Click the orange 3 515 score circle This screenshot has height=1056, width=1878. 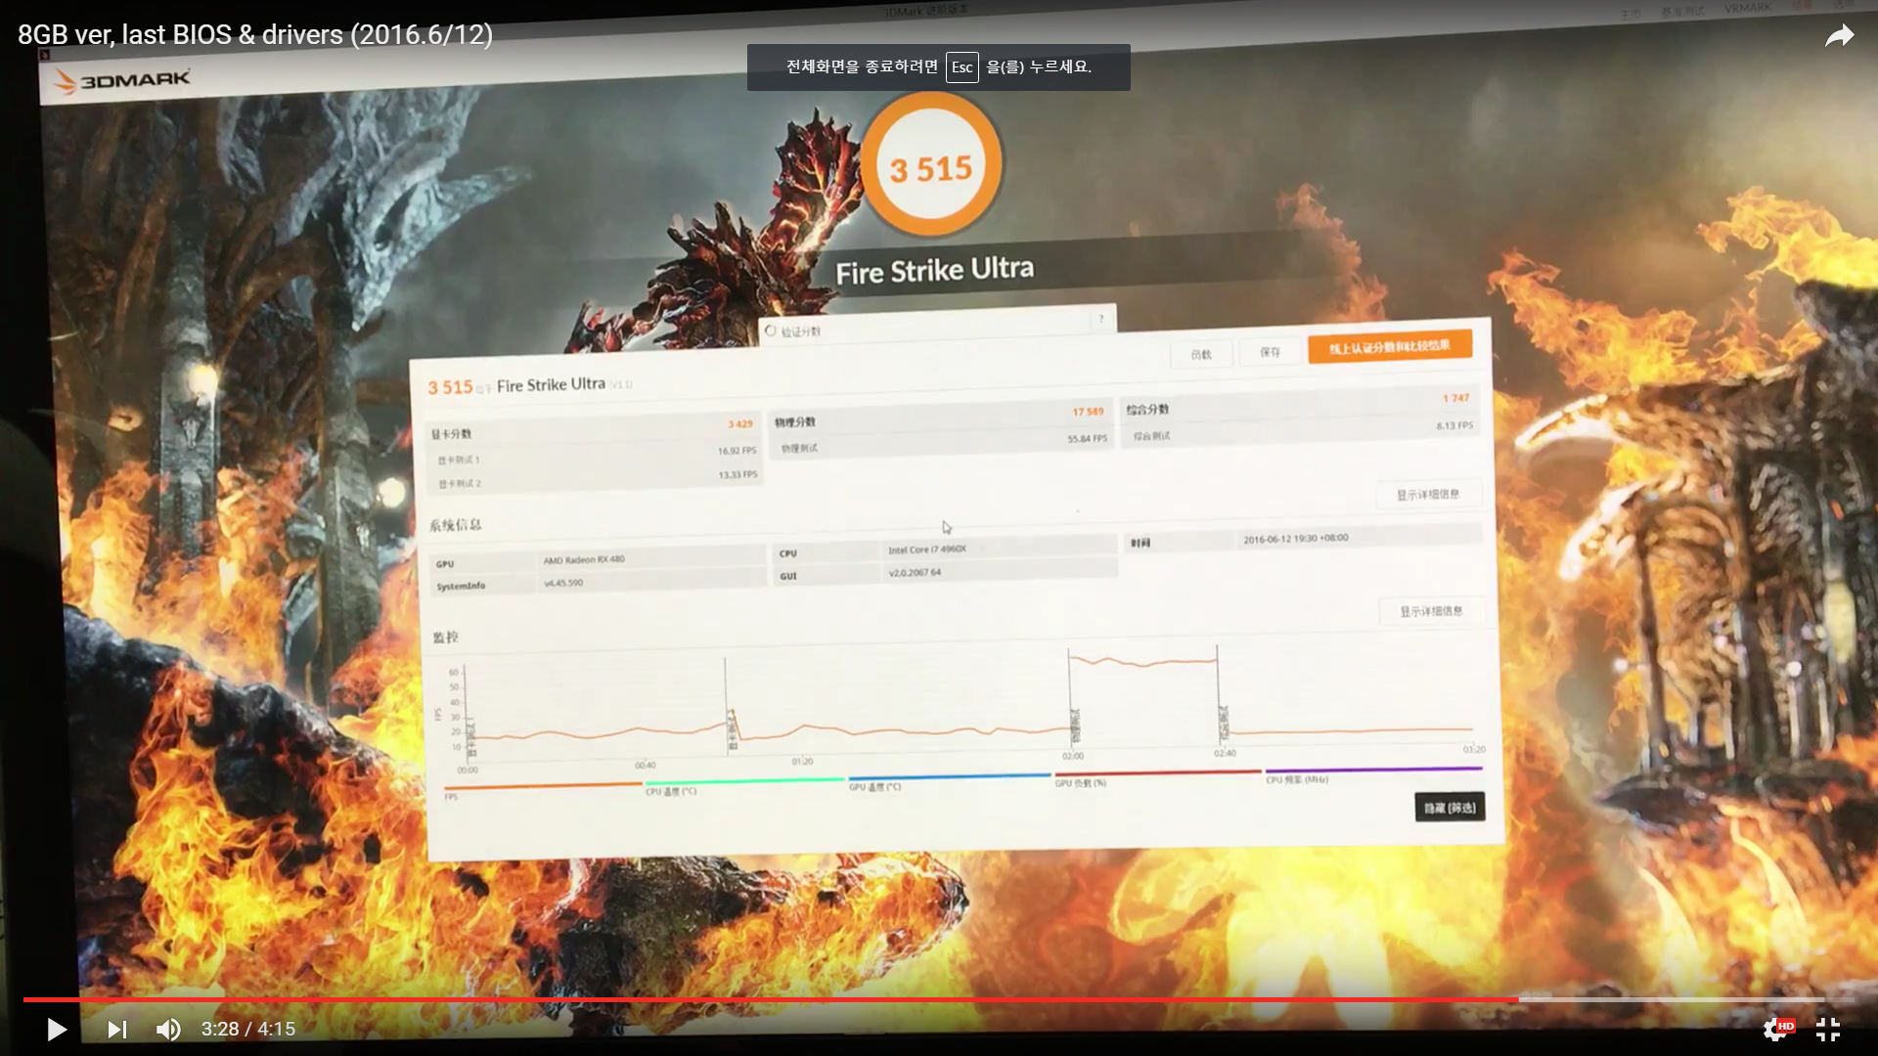pos(930,166)
